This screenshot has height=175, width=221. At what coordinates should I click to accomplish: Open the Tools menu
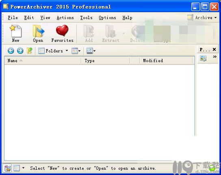(x=86, y=17)
